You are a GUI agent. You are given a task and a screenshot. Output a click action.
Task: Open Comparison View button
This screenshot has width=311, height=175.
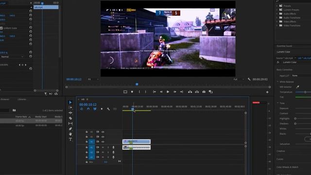(x=210, y=92)
